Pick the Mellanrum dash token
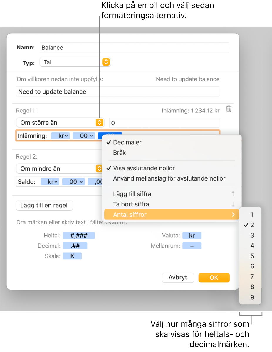This screenshot has height=352, width=272. point(192,246)
